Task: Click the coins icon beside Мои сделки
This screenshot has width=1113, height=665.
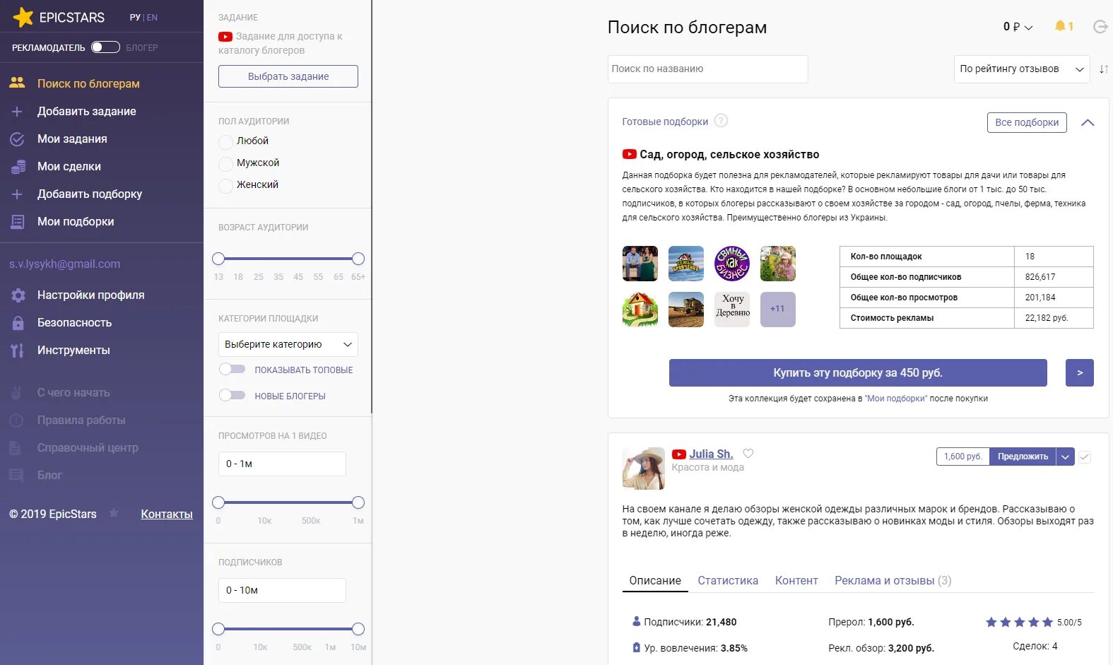Action: (x=18, y=167)
